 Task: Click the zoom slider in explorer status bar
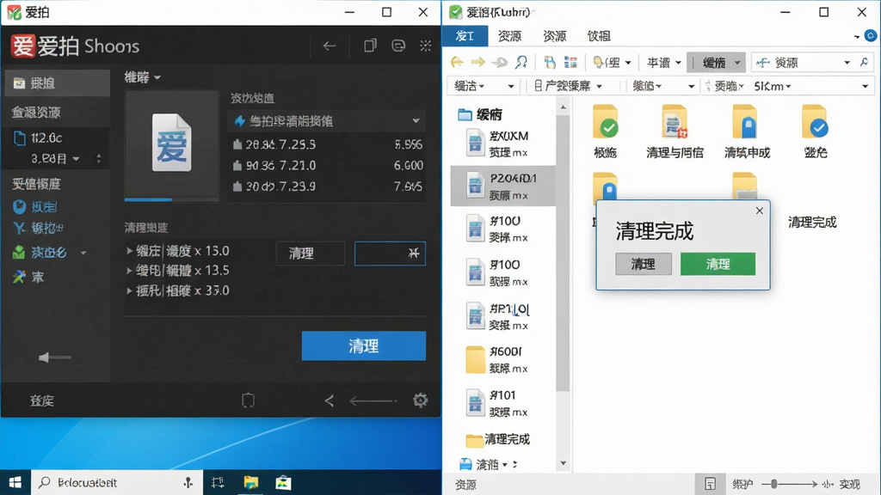[x=789, y=484]
